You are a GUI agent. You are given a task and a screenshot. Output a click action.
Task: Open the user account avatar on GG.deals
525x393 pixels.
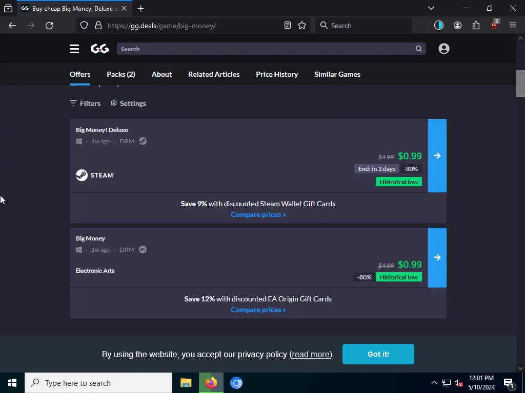click(x=443, y=49)
